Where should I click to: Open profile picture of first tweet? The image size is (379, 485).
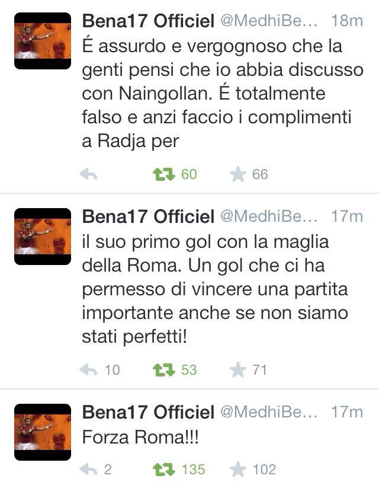click(43, 40)
